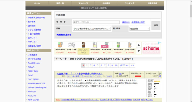The height and width of the screenshot is (102, 192).
Task: Expand 詳細検索を行う advanced search
Action: tap(64, 35)
